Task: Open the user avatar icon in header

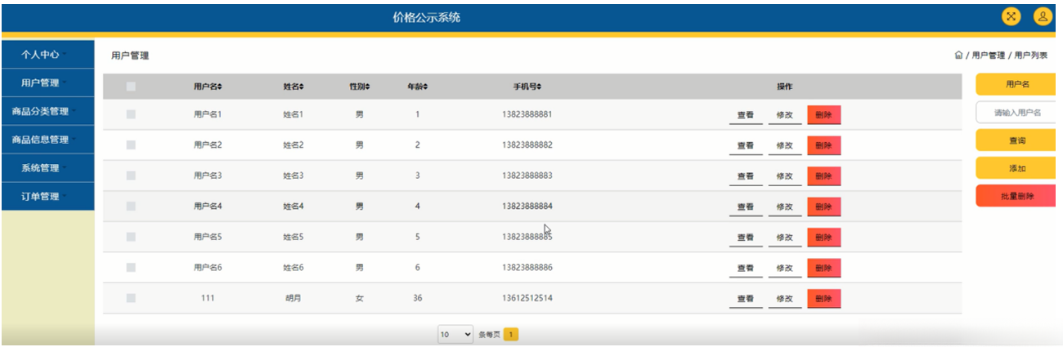Action: (1043, 16)
